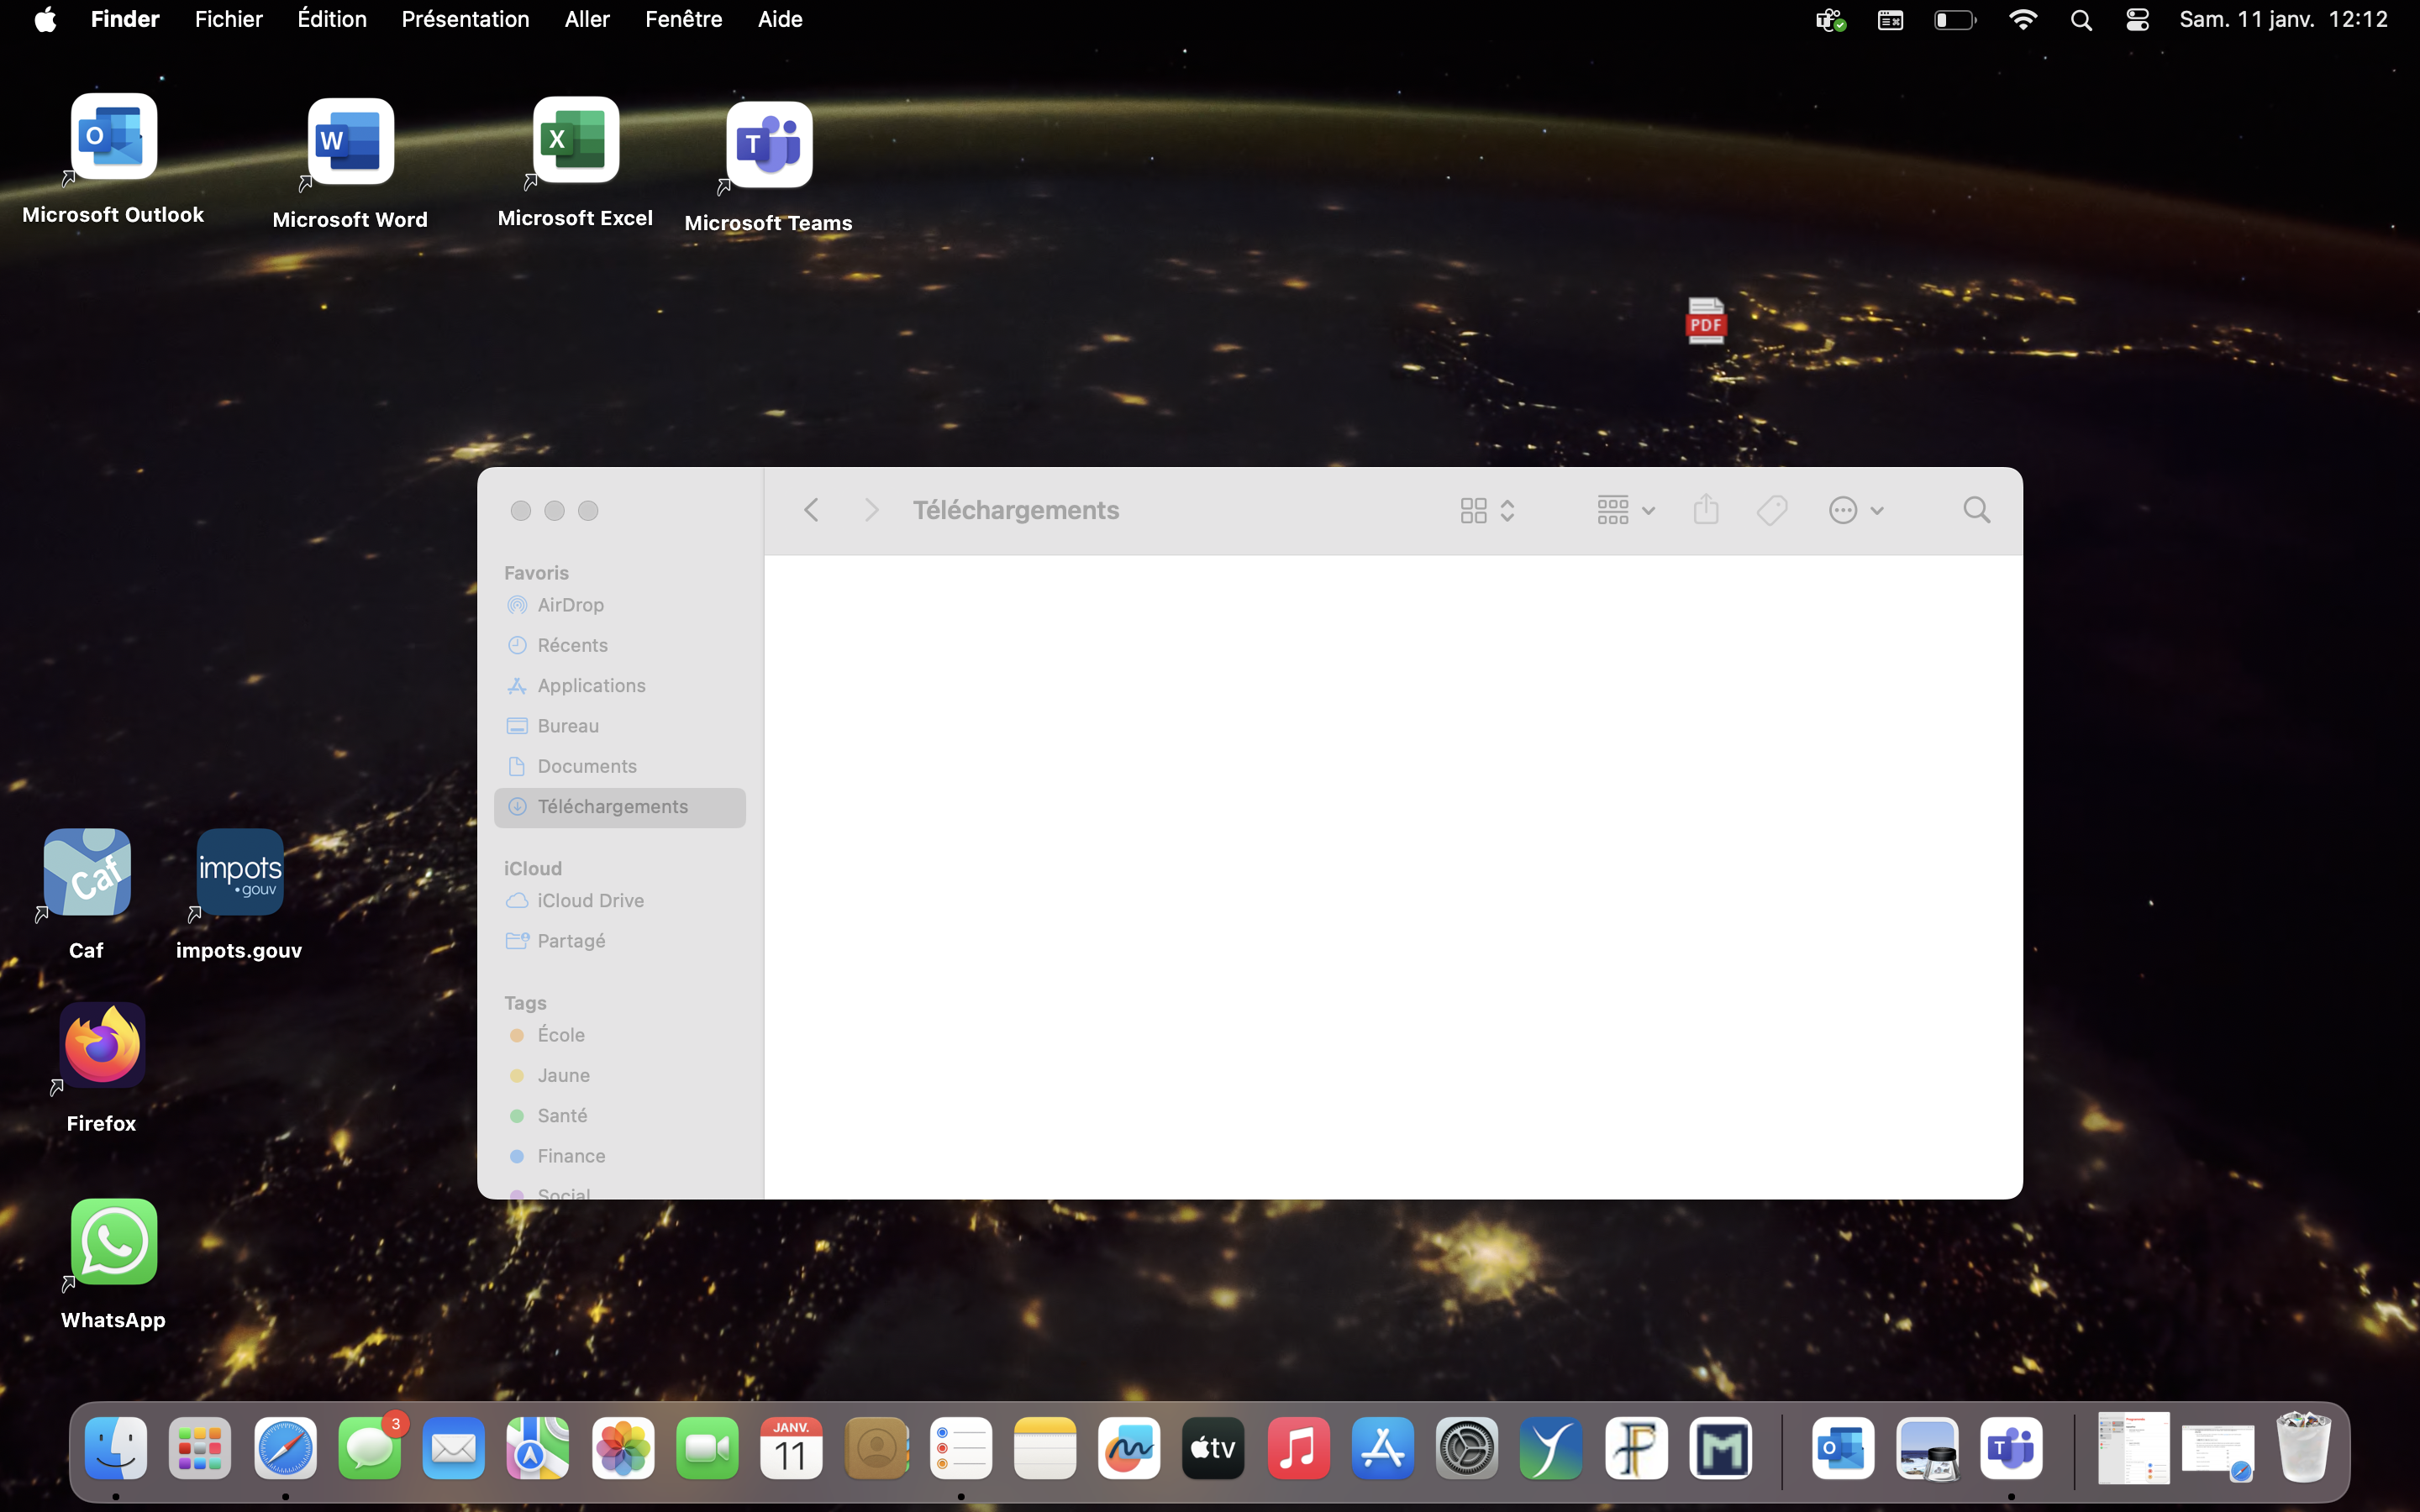The height and width of the screenshot is (1512, 2420).
Task: Launch Safari from the Dock
Action: pyautogui.click(x=285, y=1448)
